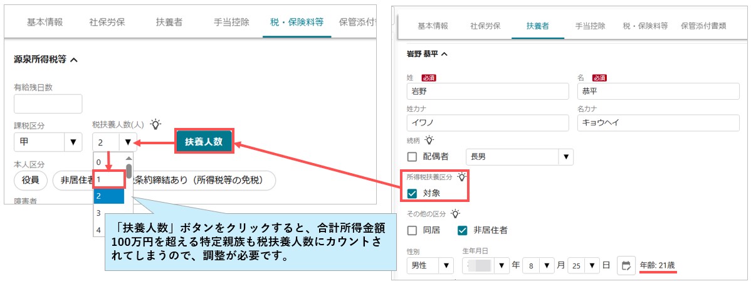Switch to 社保労保 tab in left panel
This screenshot has height=286, width=751.
pyautogui.click(x=107, y=23)
